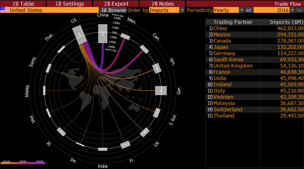Viewport: 304px width, 169px height.
Task: Select the Japan node on the circle
Action: point(157,68)
